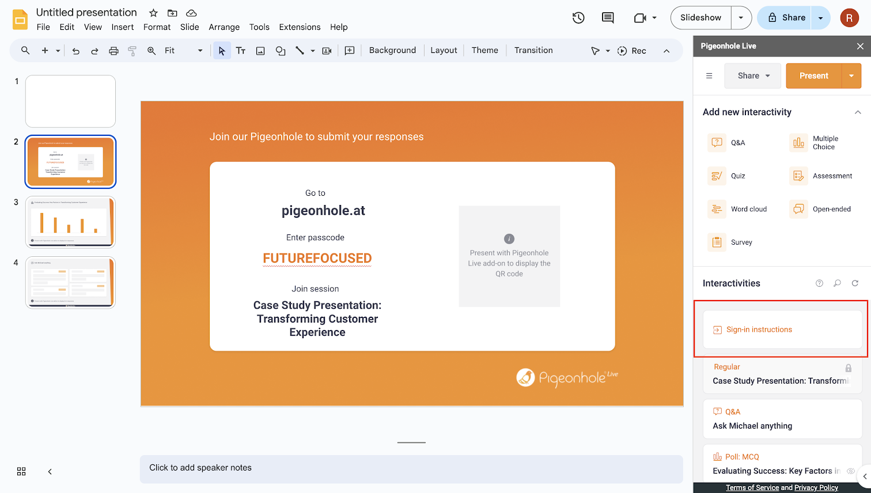Click the Zoom tool icon
This screenshot has width=871, height=493.
pos(152,51)
